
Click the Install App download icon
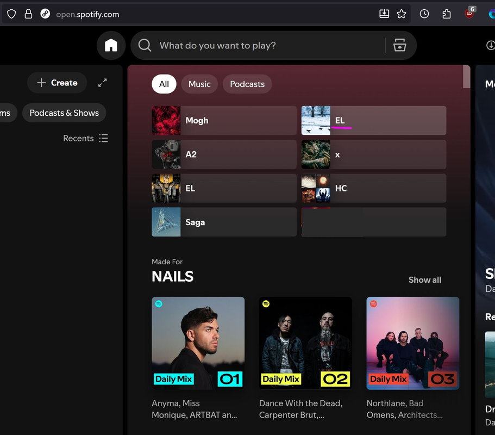pyautogui.click(x=491, y=46)
